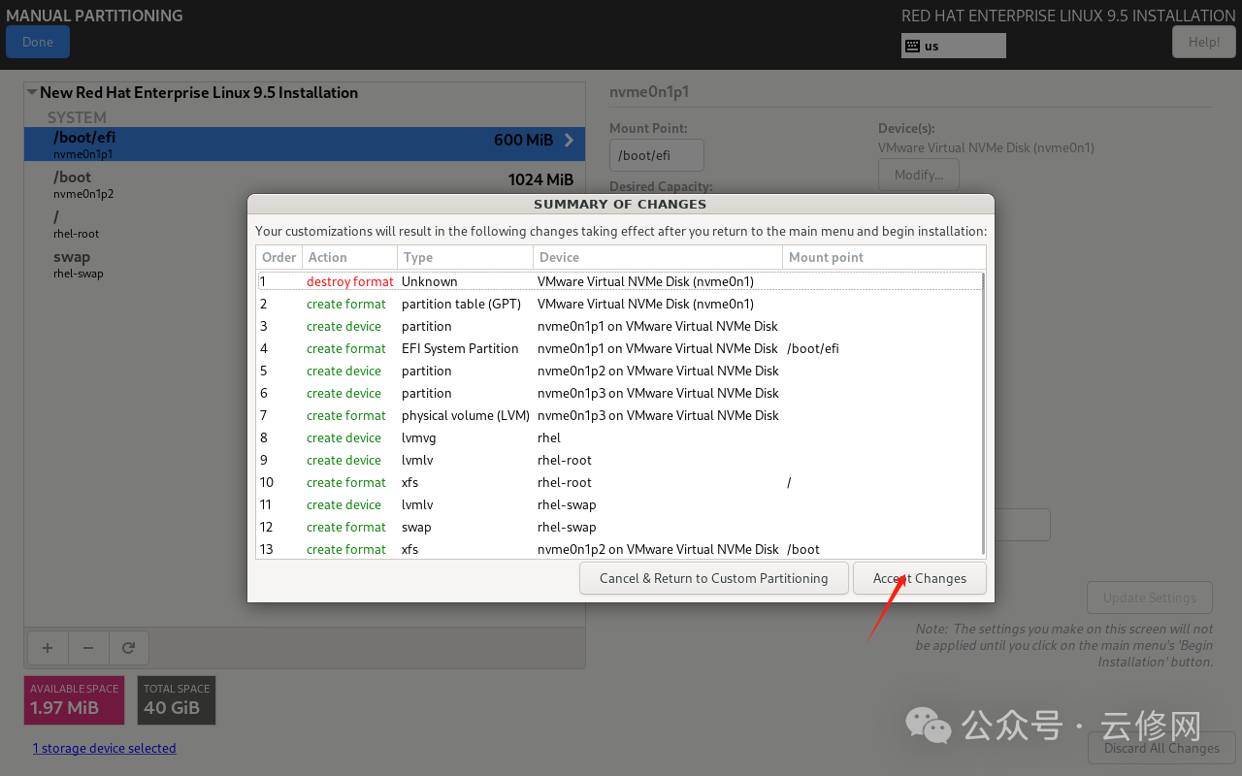The image size is (1242, 776).
Task: Select row 5 create device nvme0n1p2 partition
Action: point(619,371)
